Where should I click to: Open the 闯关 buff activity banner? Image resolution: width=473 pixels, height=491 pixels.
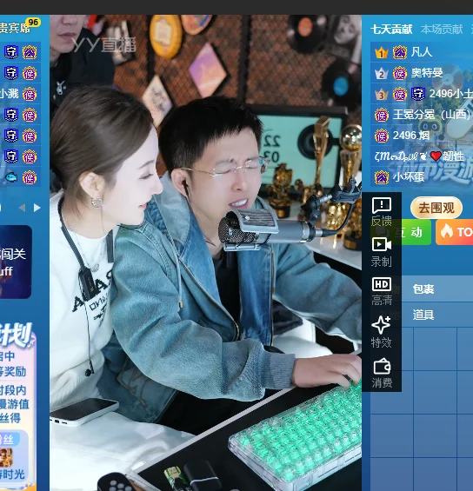(16, 262)
